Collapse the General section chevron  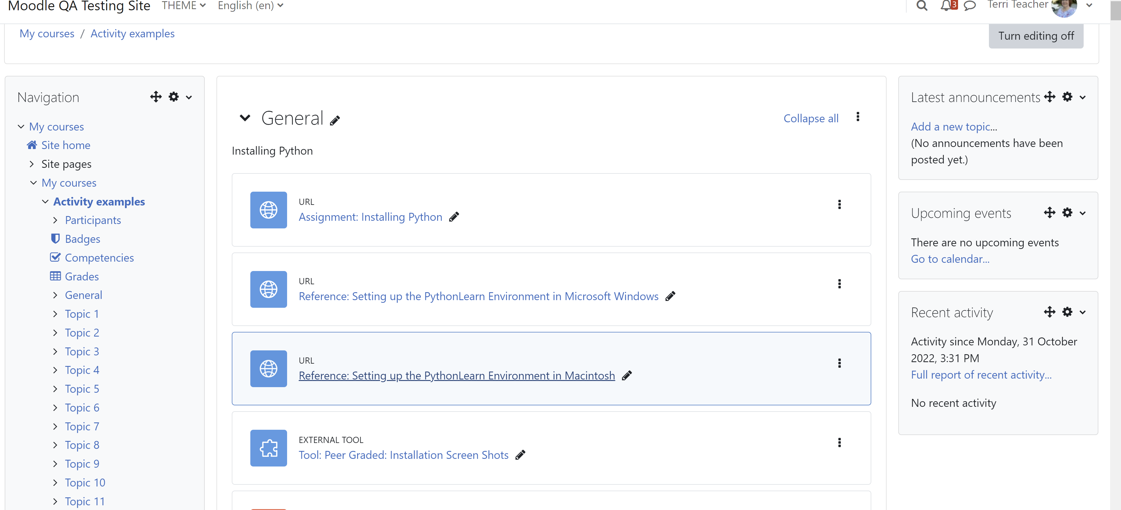point(245,118)
